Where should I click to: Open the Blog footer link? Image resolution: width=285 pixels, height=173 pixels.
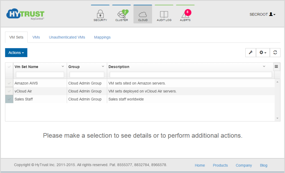263,166
